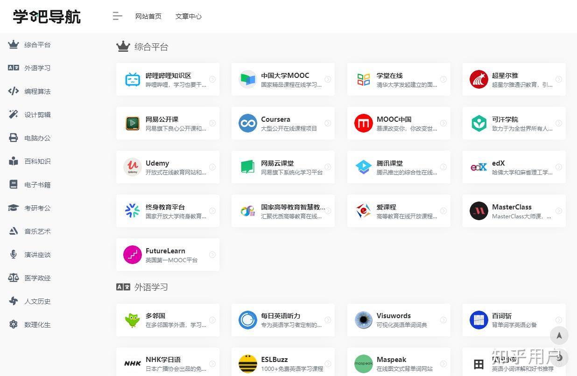Select the 医学政经 scales icon in sidebar

pyautogui.click(x=13, y=278)
